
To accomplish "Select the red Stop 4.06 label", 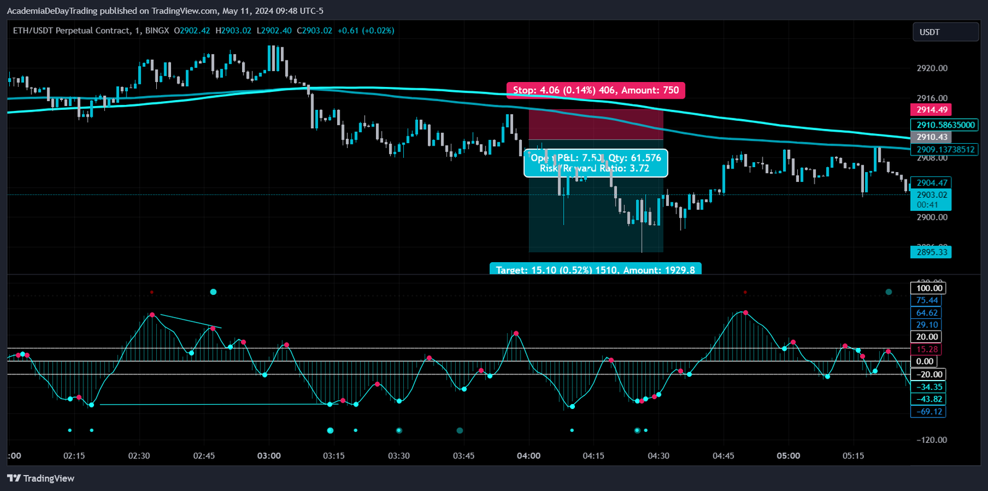I will pyautogui.click(x=595, y=91).
